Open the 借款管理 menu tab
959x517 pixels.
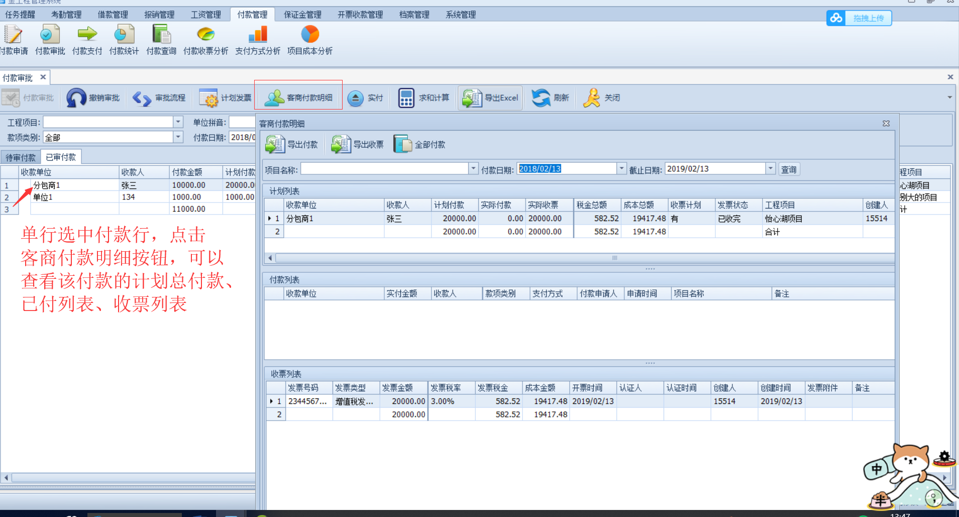click(x=113, y=15)
